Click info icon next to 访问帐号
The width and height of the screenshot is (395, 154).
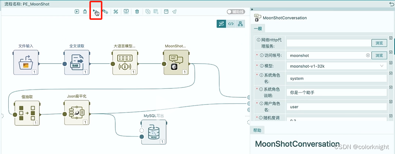[x=261, y=55]
